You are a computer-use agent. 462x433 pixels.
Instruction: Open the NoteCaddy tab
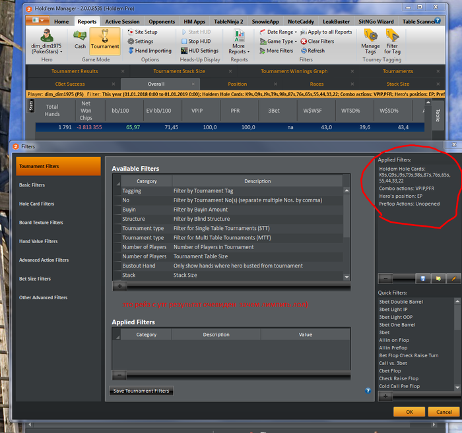301,22
